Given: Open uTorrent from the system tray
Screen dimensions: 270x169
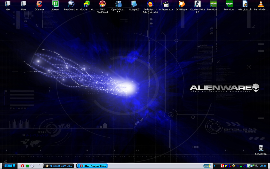Looking at the screenshot, I should [x=249, y=166].
